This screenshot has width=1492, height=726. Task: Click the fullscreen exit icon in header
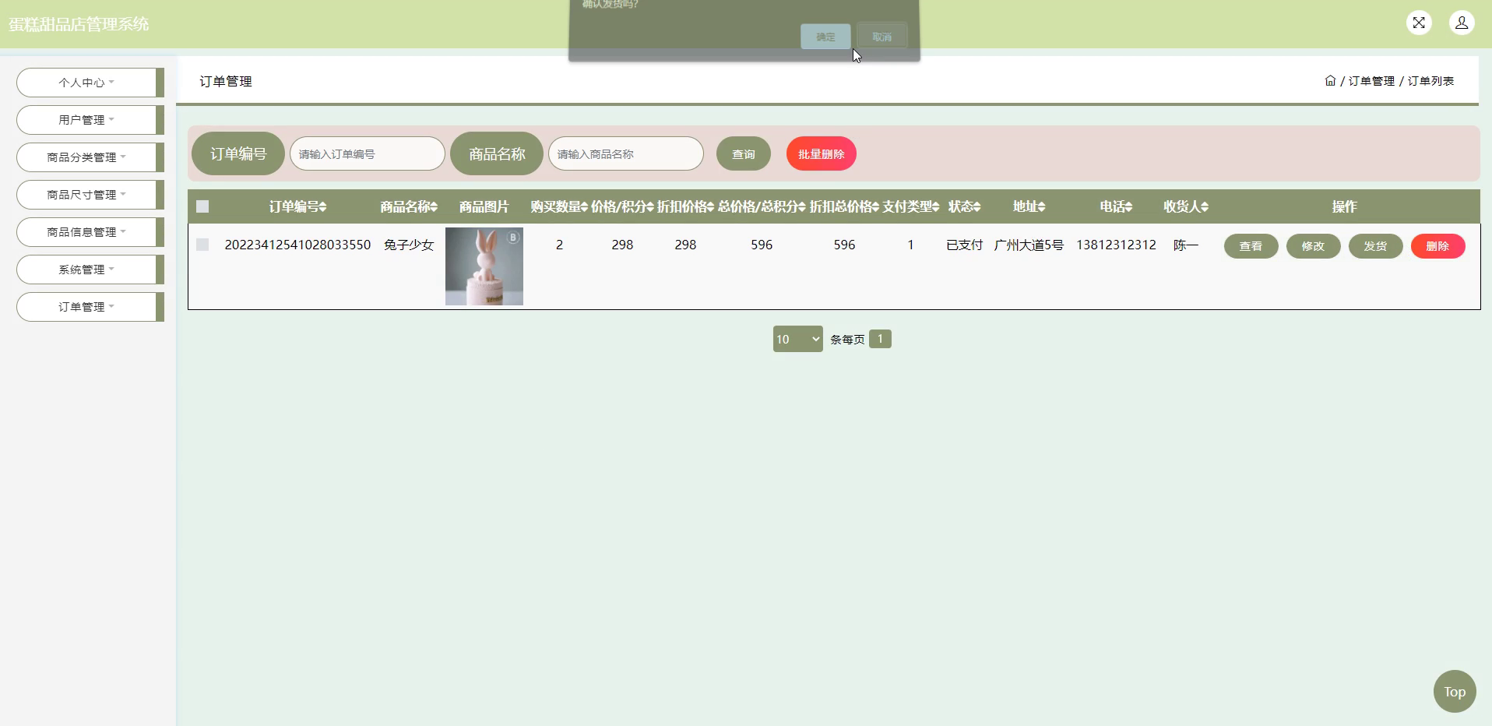click(x=1420, y=23)
